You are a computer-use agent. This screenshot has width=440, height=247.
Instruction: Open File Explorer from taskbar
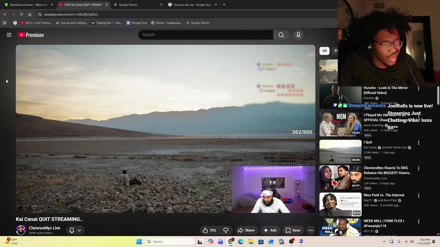click(251, 242)
